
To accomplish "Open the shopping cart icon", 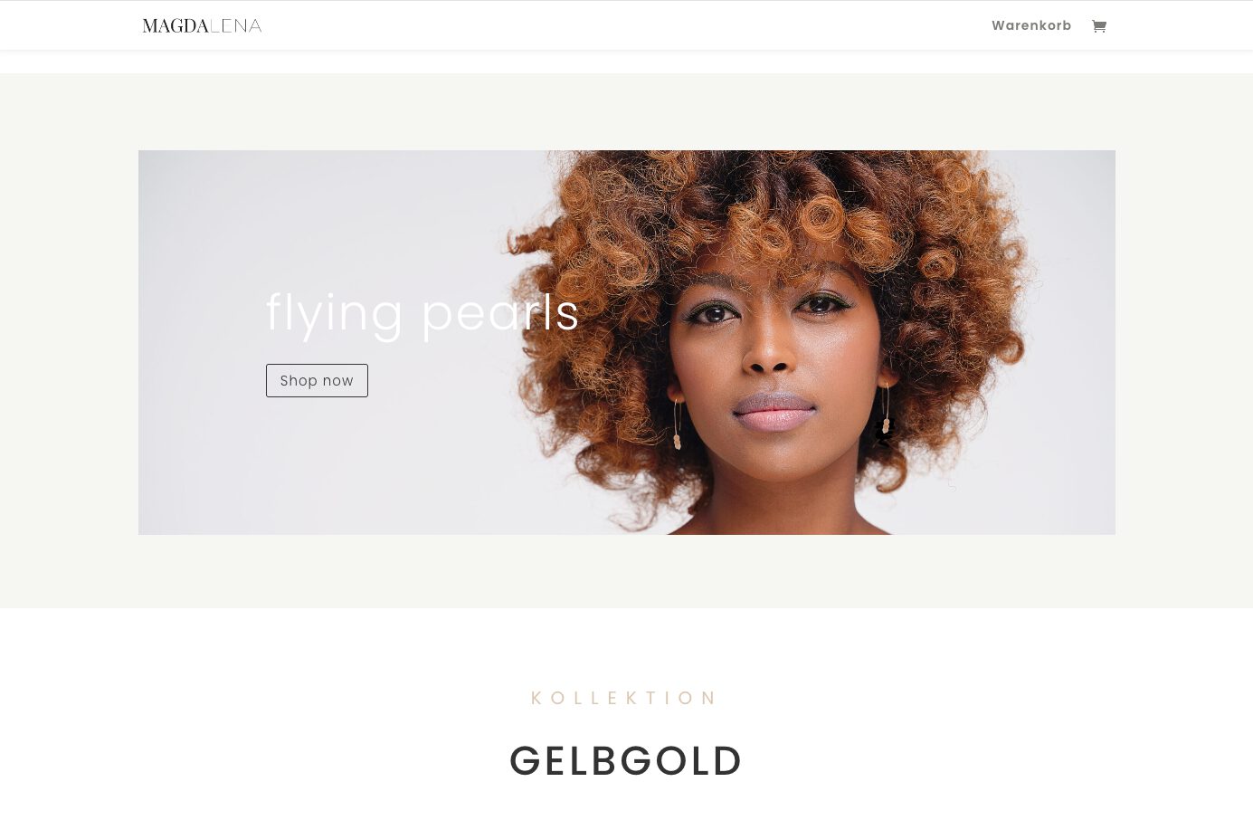I will pos(1099,26).
